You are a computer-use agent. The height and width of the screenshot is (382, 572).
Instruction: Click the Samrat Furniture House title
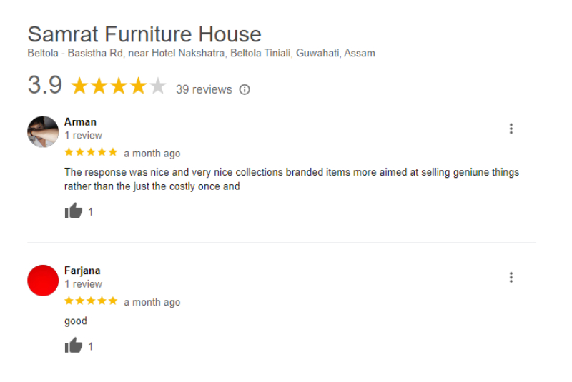click(x=144, y=34)
